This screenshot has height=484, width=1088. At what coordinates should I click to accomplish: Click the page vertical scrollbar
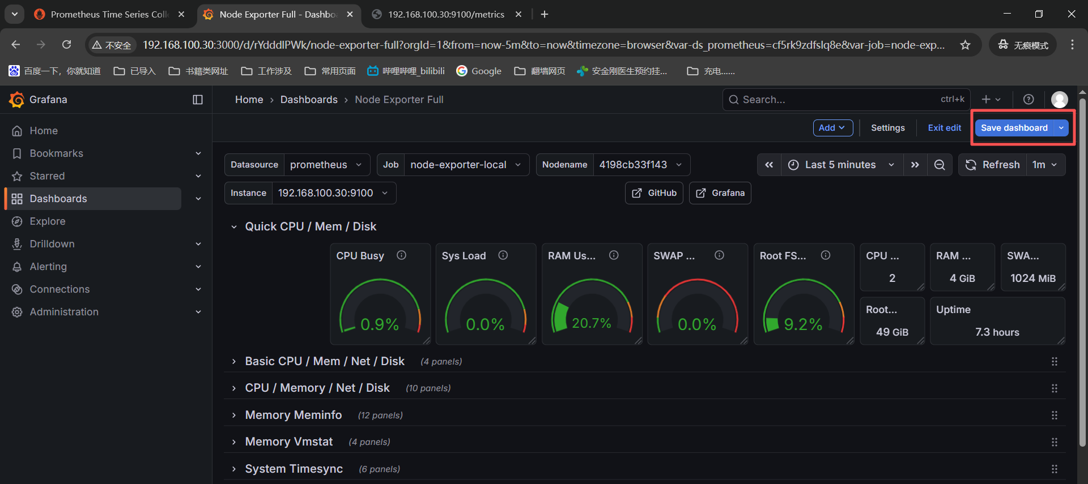1082,272
